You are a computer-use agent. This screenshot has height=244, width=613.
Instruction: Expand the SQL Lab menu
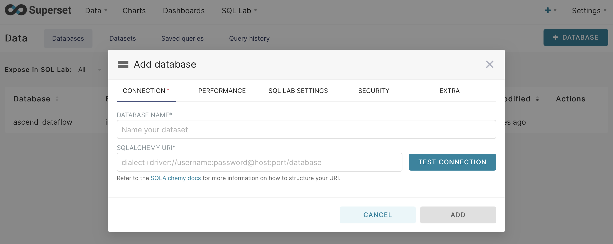tap(239, 11)
